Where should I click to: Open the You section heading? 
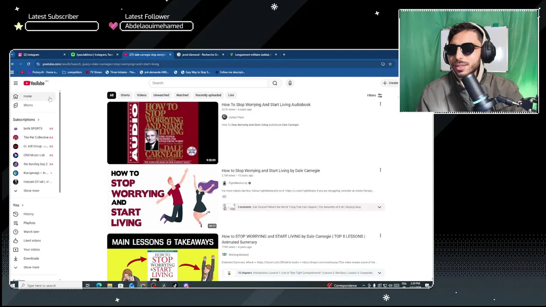pyautogui.click(x=18, y=205)
